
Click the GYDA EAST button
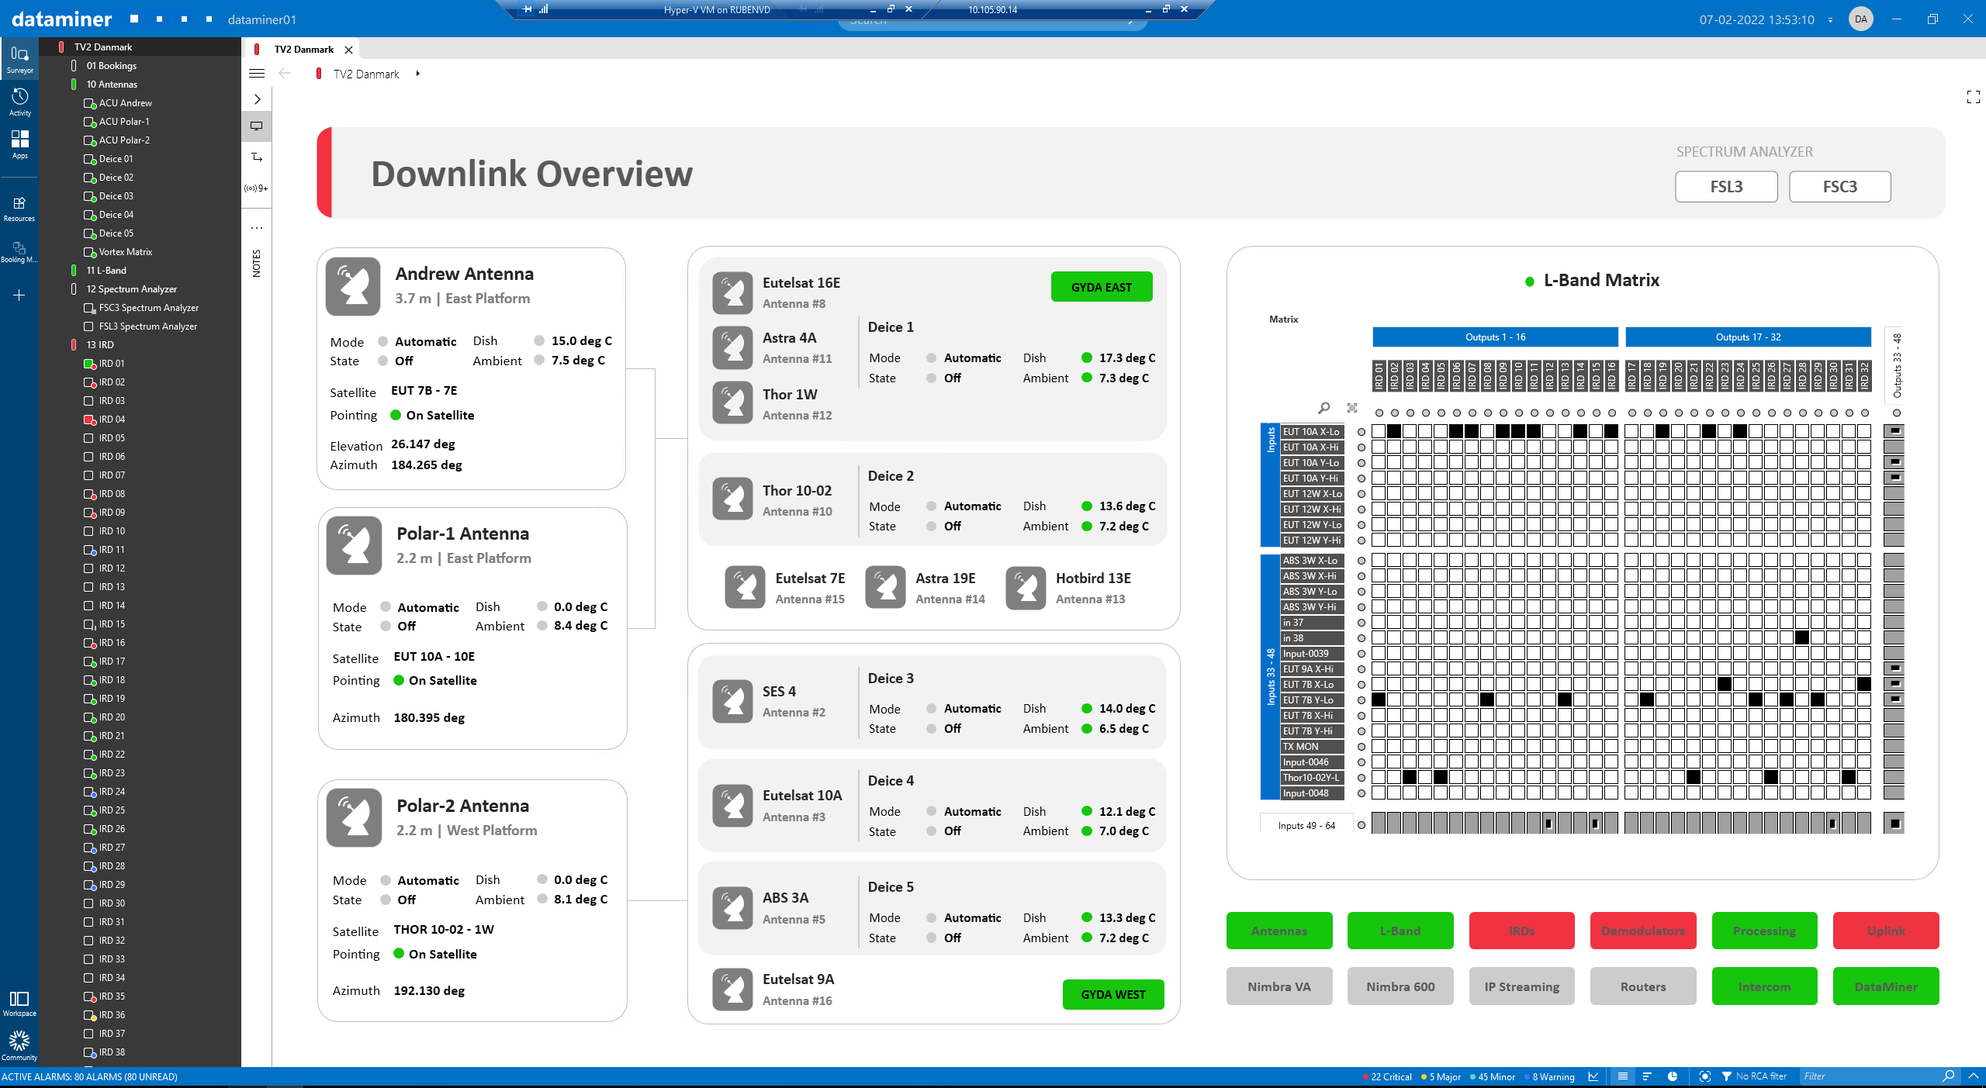pyautogui.click(x=1102, y=287)
